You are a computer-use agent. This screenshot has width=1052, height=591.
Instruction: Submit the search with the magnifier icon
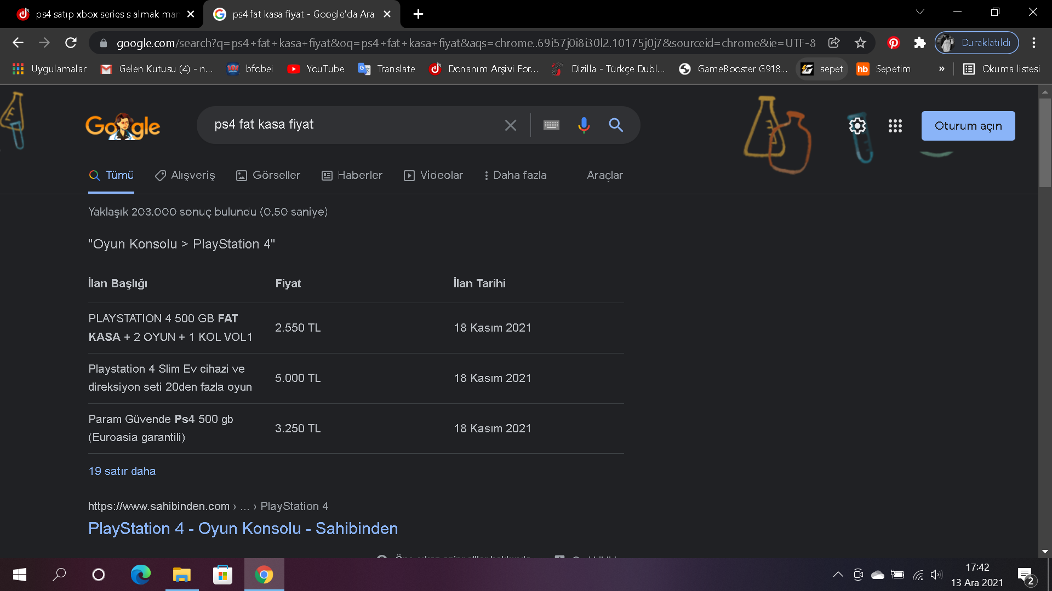click(616, 125)
